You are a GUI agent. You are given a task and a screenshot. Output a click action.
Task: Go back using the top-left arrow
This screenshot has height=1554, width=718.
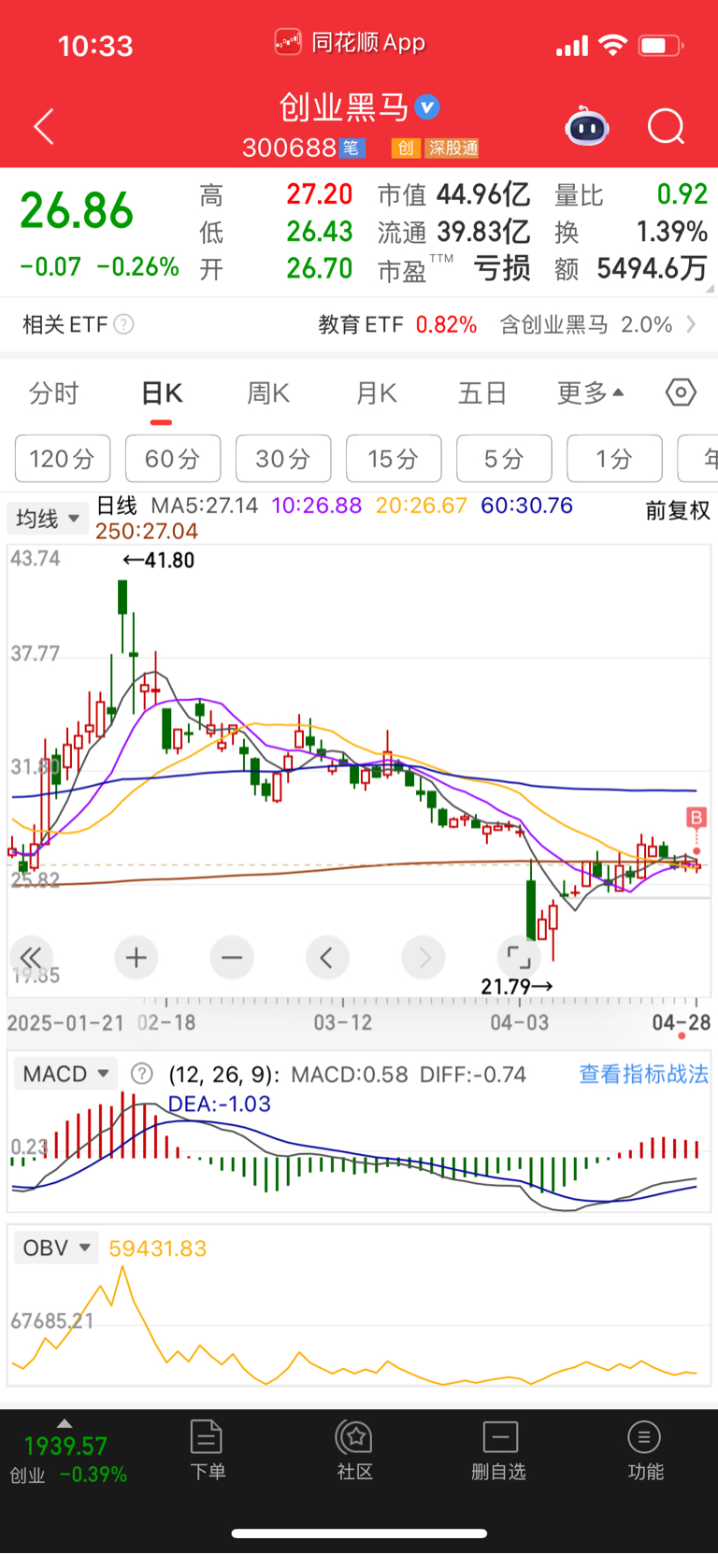click(44, 126)
